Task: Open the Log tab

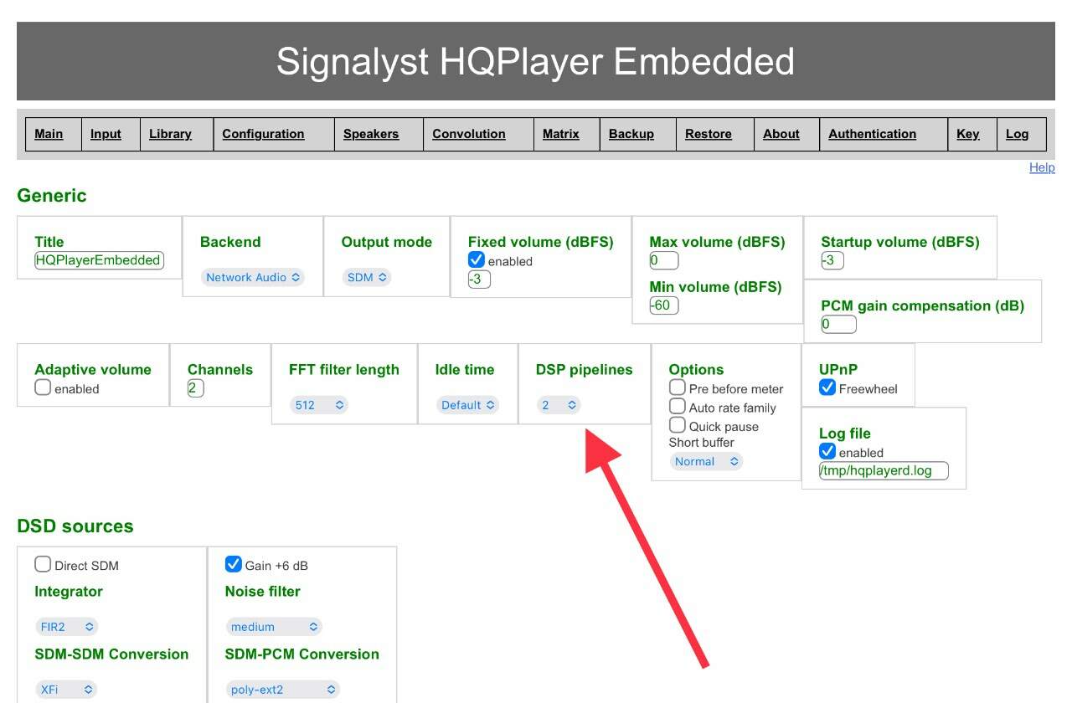Action: click(1018, 134)
